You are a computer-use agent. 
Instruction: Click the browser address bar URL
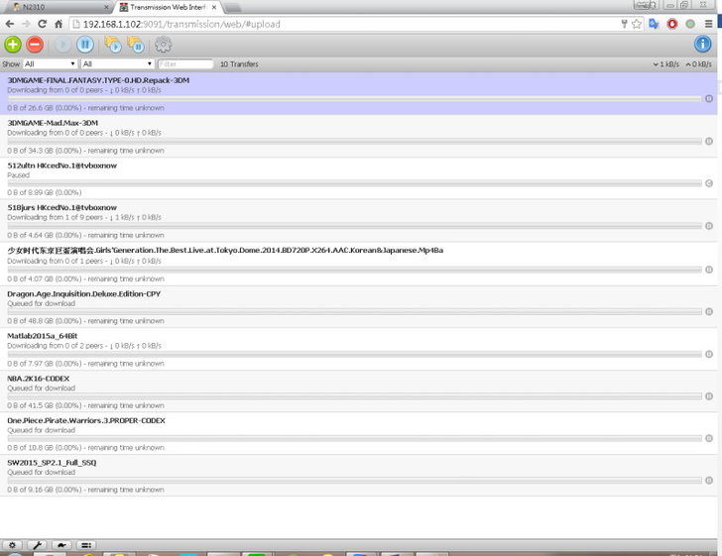click(x=181, y=24)
